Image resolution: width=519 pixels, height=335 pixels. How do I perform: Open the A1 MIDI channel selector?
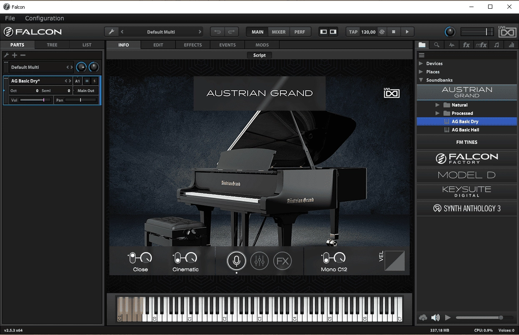(x=77, y=81)
